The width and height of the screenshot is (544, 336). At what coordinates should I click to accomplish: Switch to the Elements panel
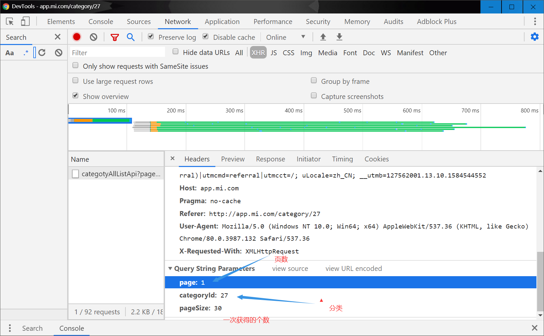(61, 22)
